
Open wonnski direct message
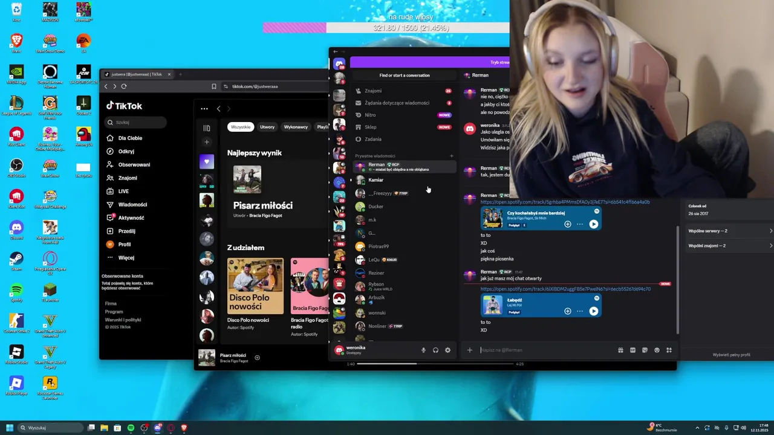405,312
